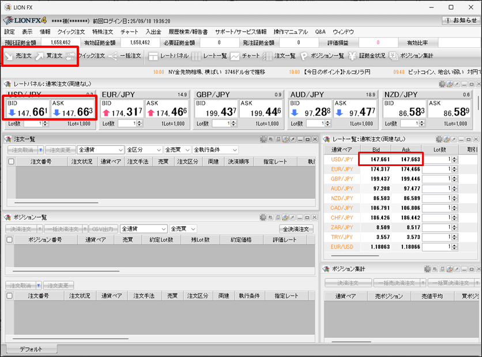Image resolution: width=482 pixels, height=357 pixels.
Task: Click the 買注文 buy order toolbar icon
Action: (x=48, y=56)
